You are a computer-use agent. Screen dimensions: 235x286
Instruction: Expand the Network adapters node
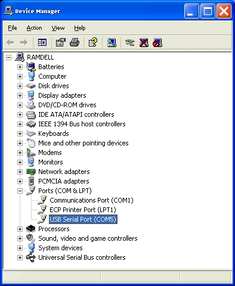tap(20, 172)
